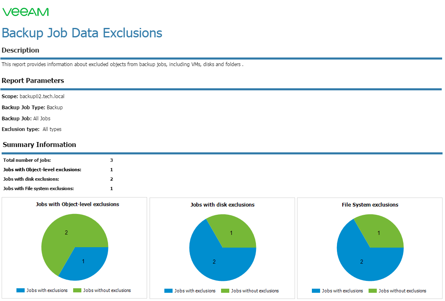The height and width of the screenshot is (301, 445).
Task: Click green legend swatch in disk exclusions chart
Action: (x=225, y=291)
